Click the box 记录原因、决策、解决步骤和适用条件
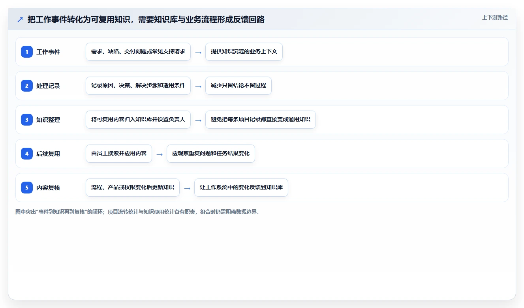 coord(138,86)
